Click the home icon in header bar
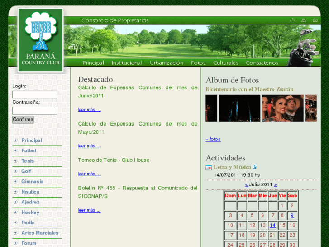329x247 pixels. pyautogui.click(x=292, y=20)
